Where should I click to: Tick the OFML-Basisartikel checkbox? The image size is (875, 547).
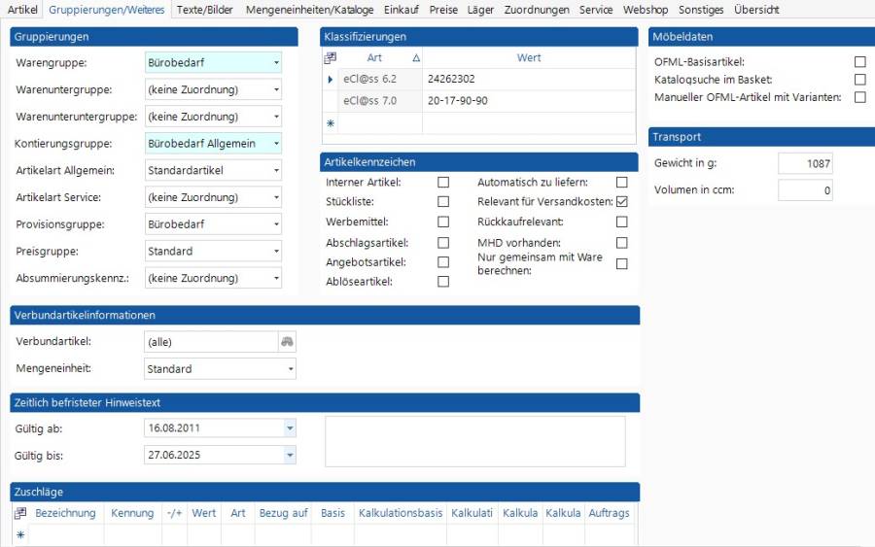[859, 62]
